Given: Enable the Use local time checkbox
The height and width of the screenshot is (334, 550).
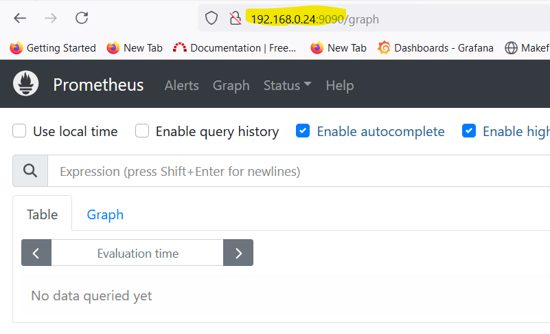Looking at the screenshot, I should [x=20, y=131].
